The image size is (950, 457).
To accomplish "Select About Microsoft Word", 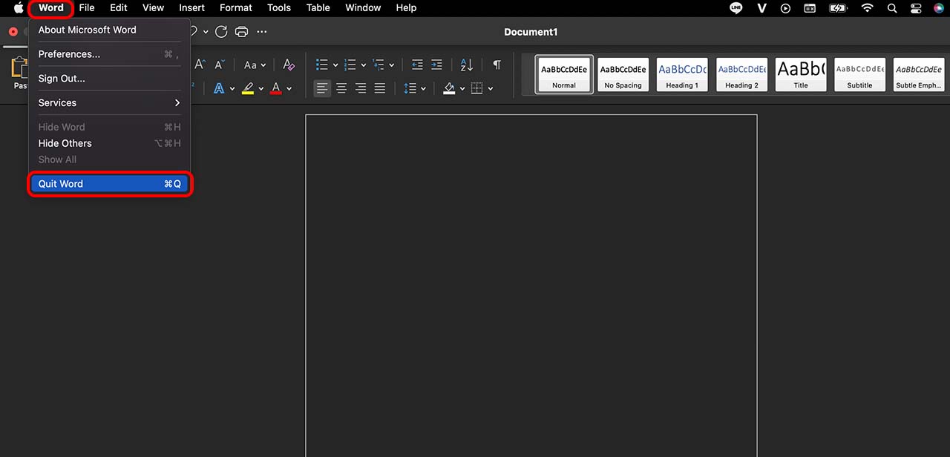I will point(109,30).
